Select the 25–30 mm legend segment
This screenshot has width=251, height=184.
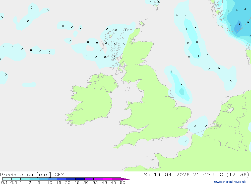coord(80,179)
